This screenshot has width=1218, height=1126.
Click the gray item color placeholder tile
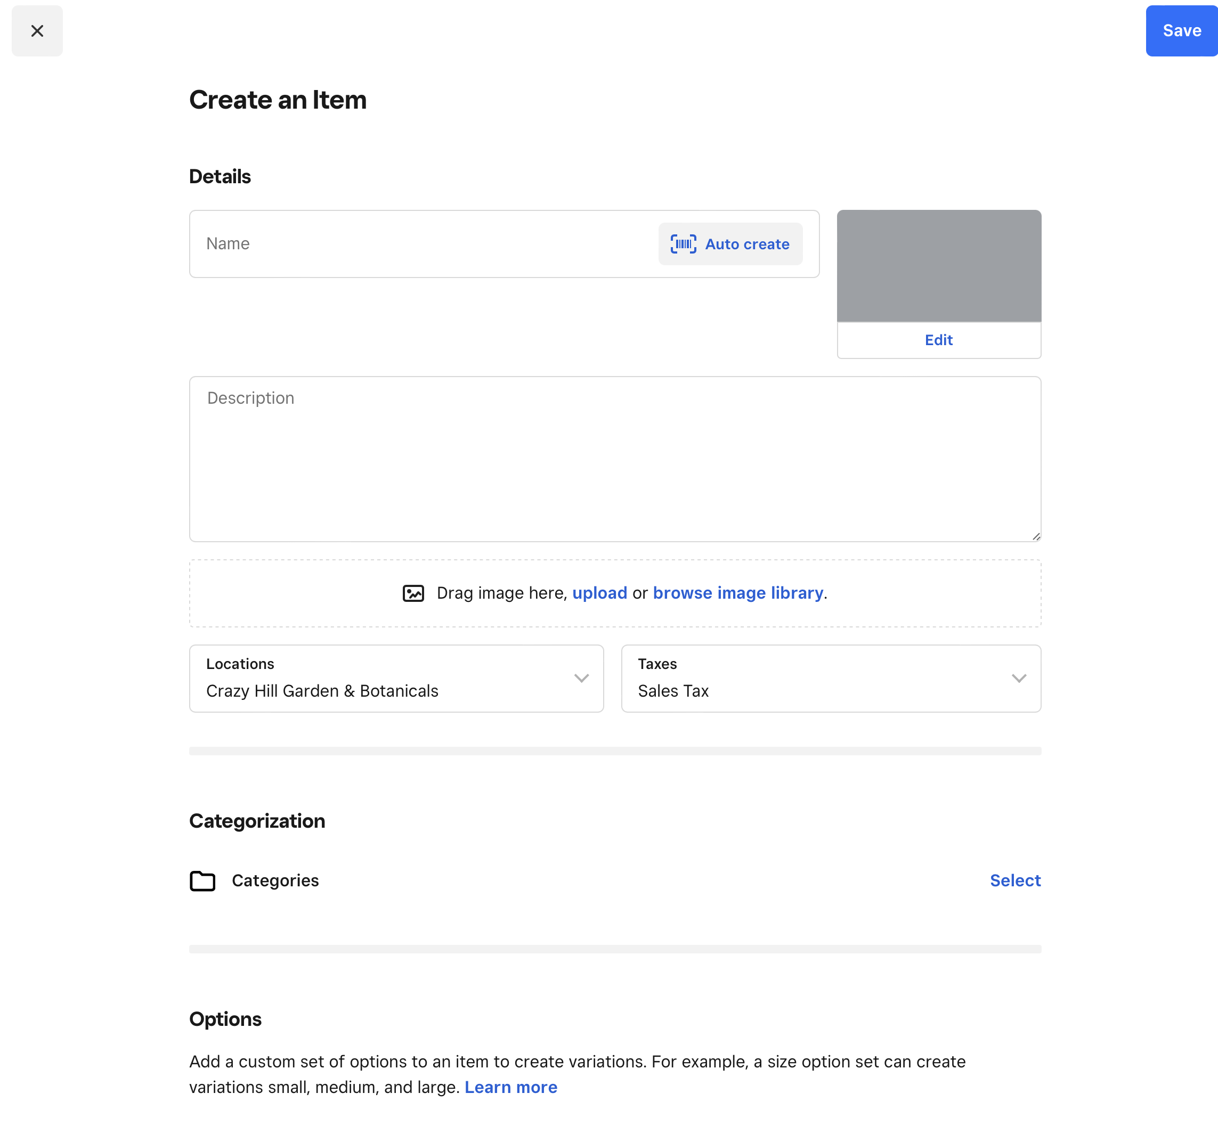(x=938, y=266)
